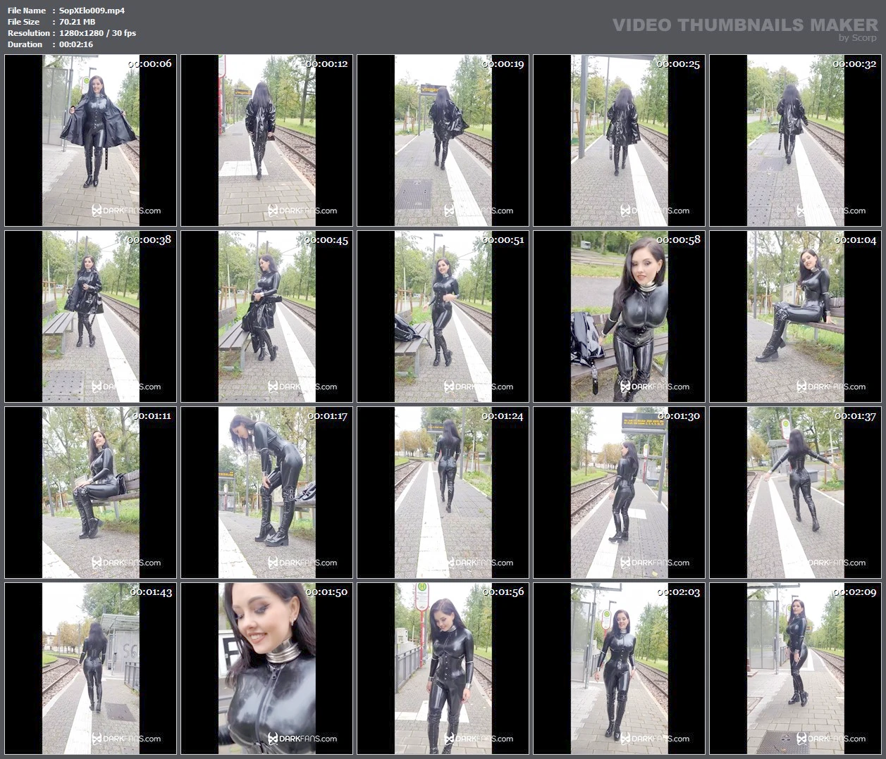Choose the frame timestamped 00:01:50

pyautogui.click(x=266, y=668)
